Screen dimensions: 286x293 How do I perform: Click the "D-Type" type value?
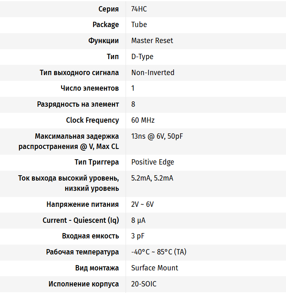[142, 57]
